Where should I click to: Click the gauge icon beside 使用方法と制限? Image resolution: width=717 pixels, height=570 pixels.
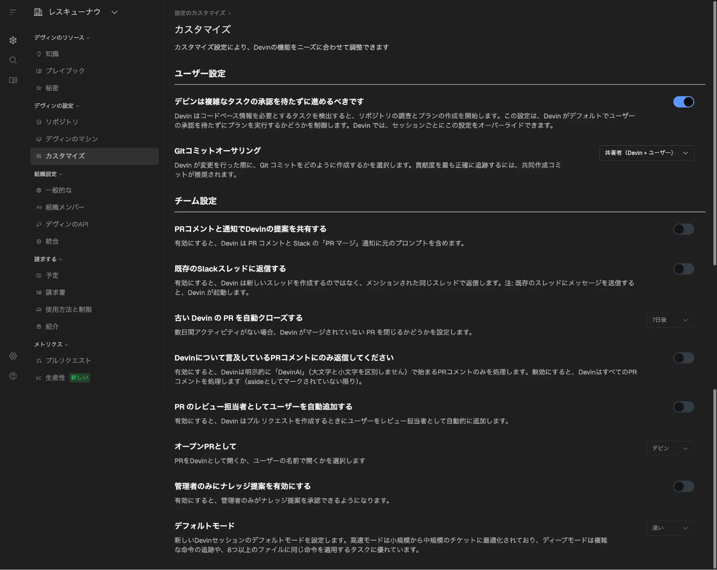tap(39, 310)
